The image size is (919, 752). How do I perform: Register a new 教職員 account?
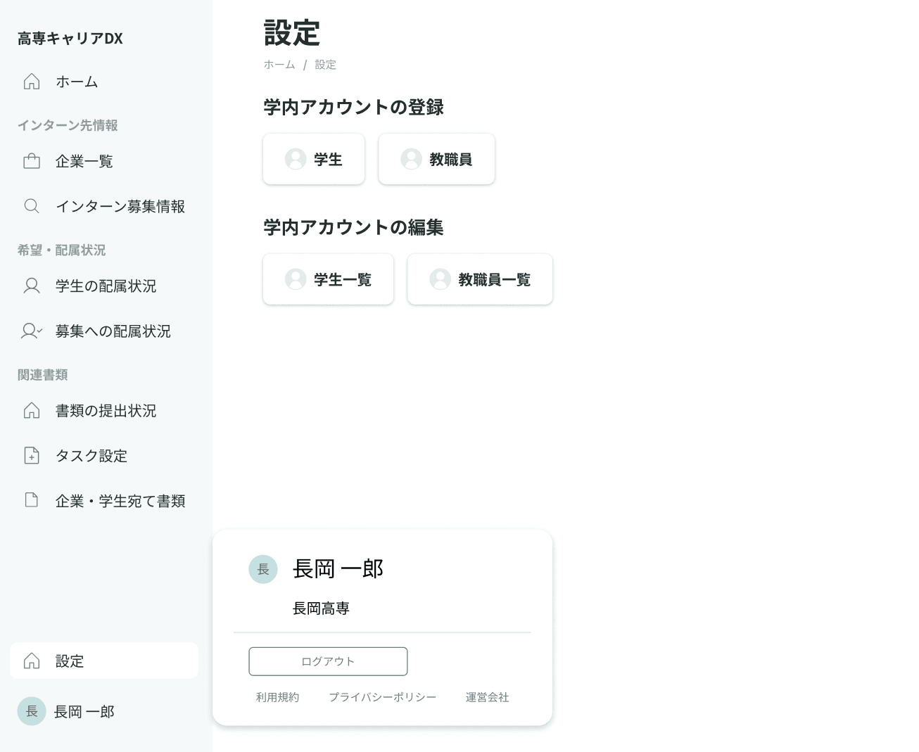coord(436,158)
